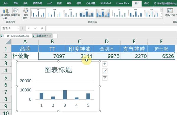Viewport: 177px width, 115px height.
Task: Select row 1 header
Action: (x=6, y=49)
